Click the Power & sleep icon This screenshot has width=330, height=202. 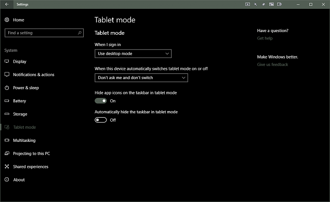[x=7, y=88]
